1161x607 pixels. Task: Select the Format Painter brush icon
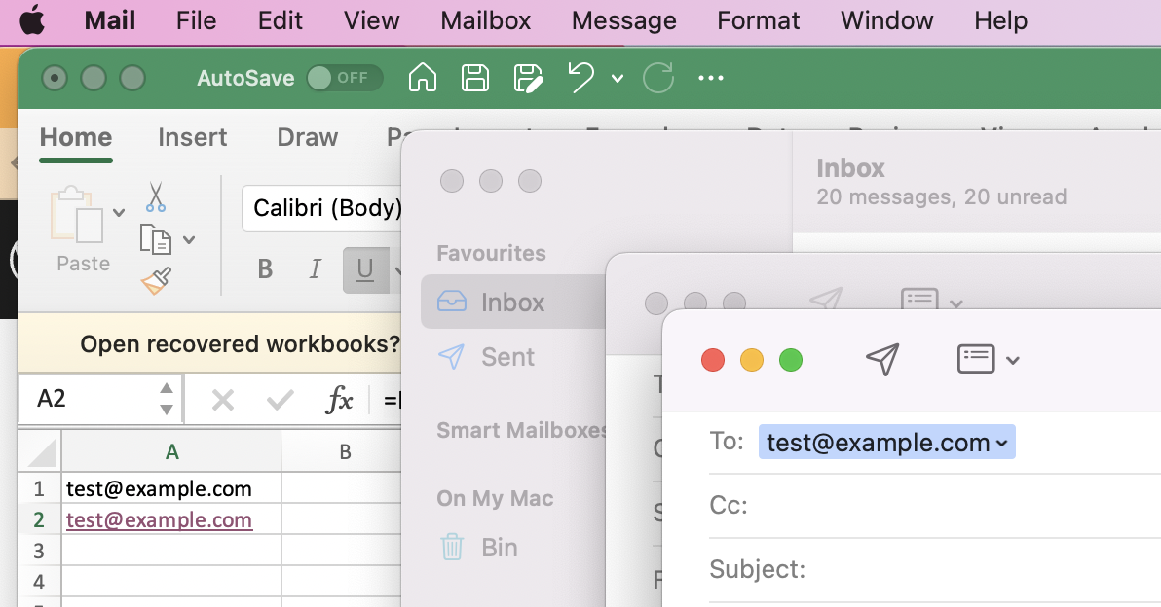coord(154,282)
